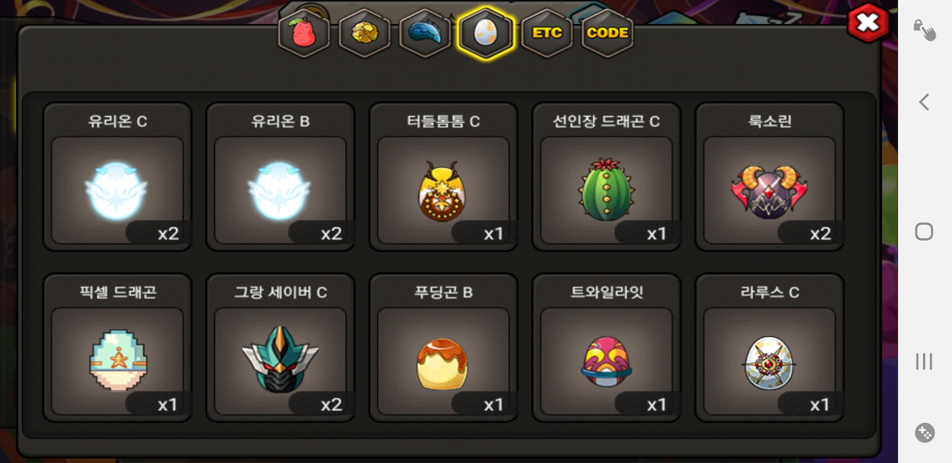Close the inventory with red X
The height and width of the screenshot is (463, 952).
868,23
